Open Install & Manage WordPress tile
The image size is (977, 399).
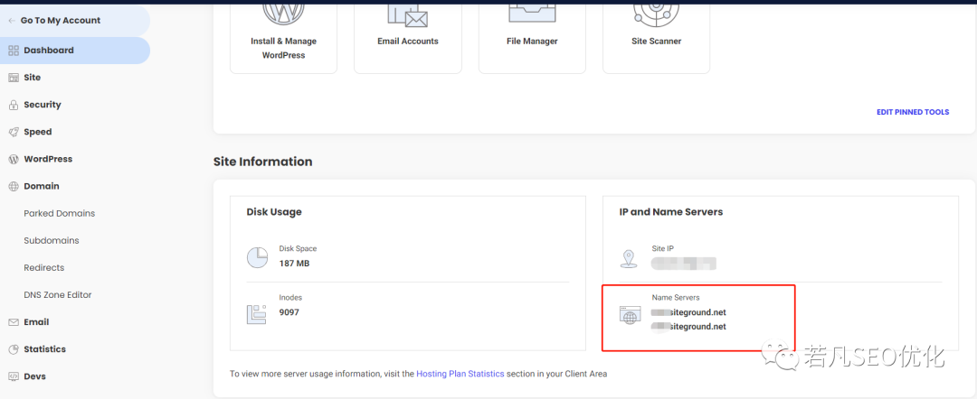tap(283, 37)
